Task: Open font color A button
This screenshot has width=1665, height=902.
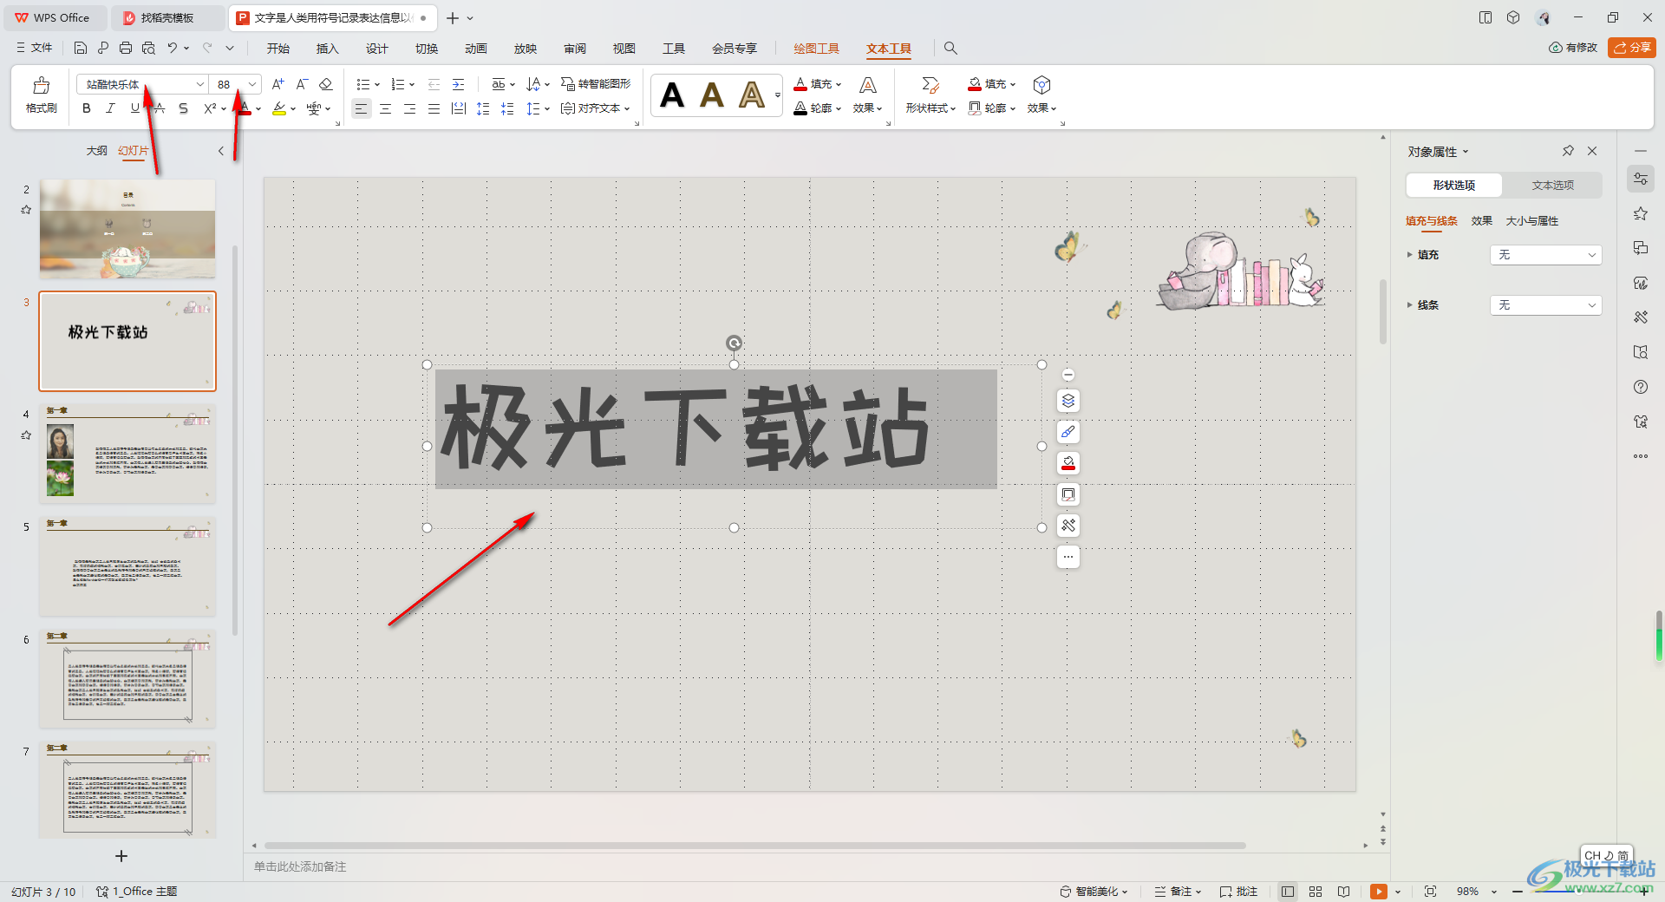Action: (x=245, y=108)
